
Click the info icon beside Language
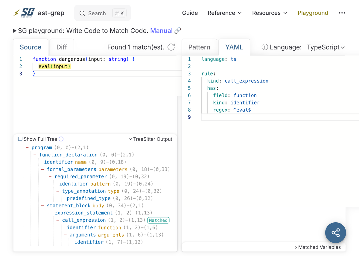click(x=264, y=47)
